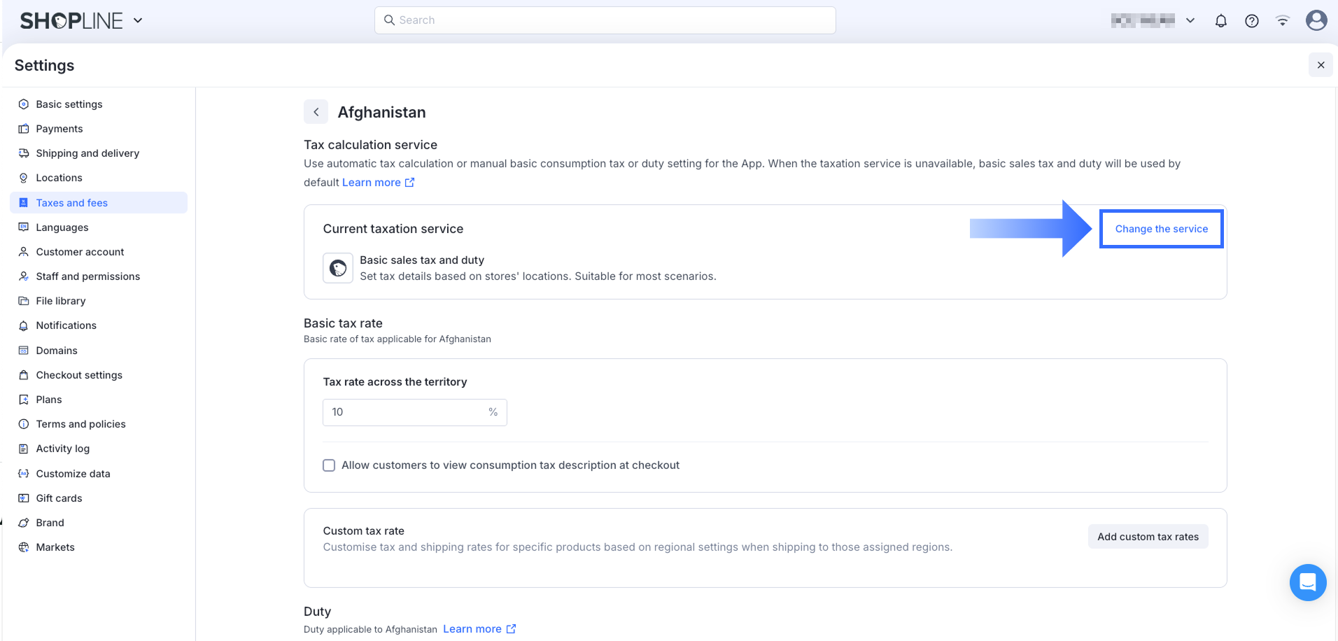Enable consumption tax description at checkout checkbox
Image resolution: width=1338 pixels, height=641 pixels.
(x=329, y=465)
